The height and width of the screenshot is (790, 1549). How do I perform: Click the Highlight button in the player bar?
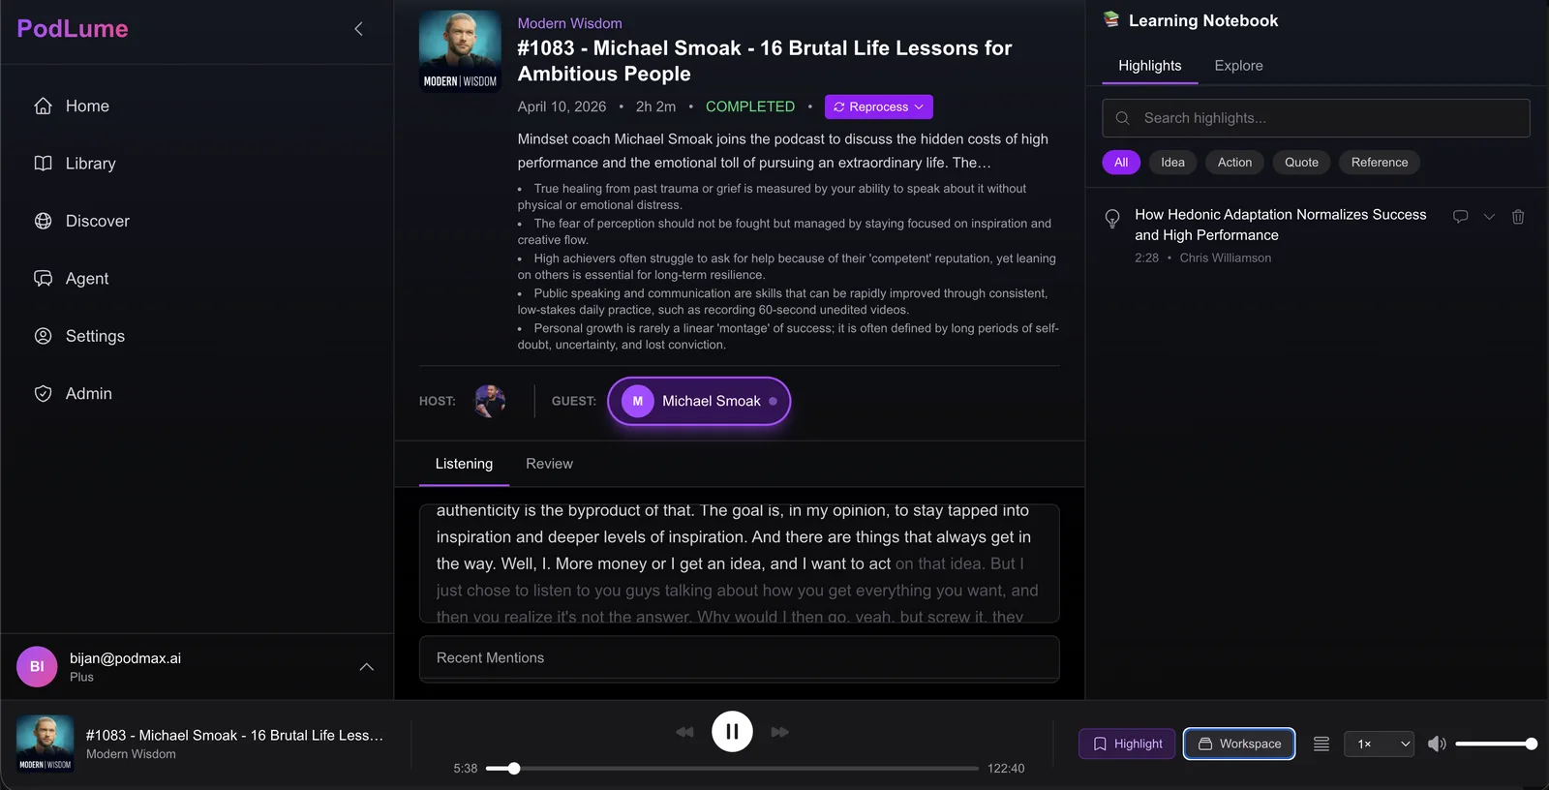tap(1127, 744)
